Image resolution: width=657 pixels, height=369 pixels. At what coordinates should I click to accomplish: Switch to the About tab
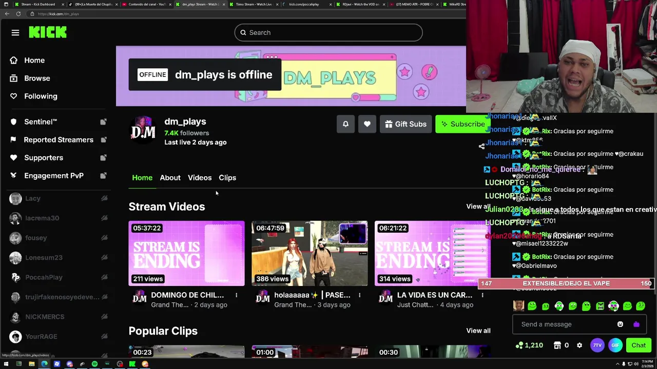170,178
